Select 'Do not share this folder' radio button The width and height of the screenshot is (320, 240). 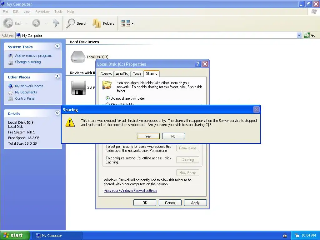(x=107, y=98)
